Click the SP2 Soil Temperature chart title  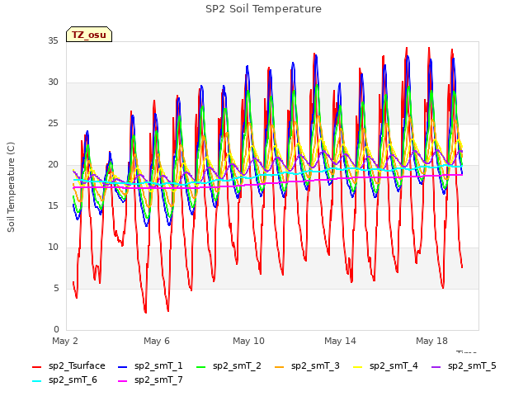click(263, 9)
